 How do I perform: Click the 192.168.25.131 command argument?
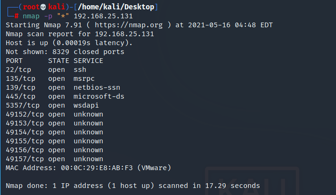point(103,16)
